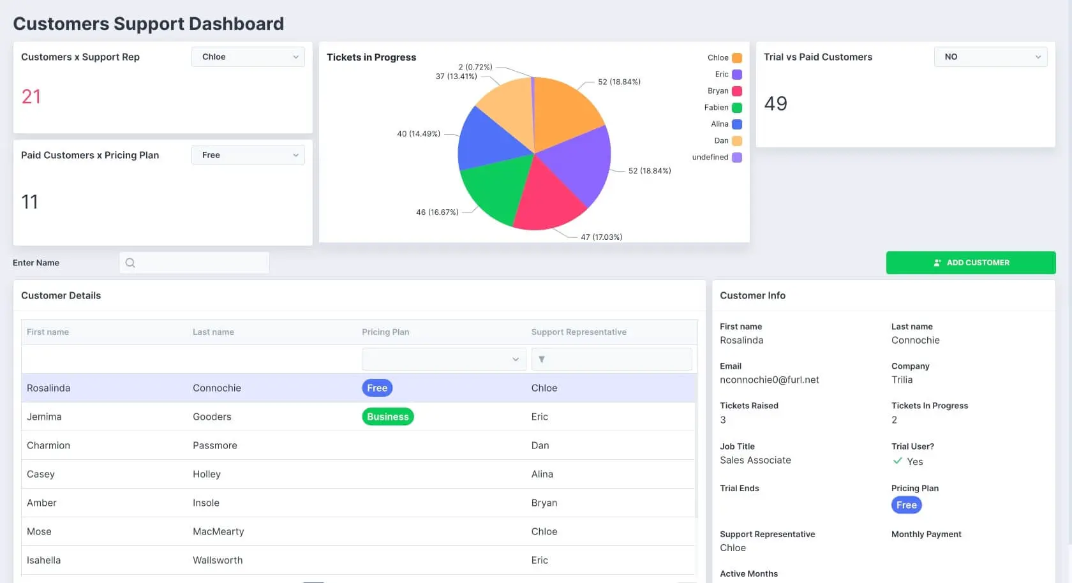Viewport: 1072px width, 583px height.
Task: Click Alina's blue color swatch in the legend
Action: 737,124
